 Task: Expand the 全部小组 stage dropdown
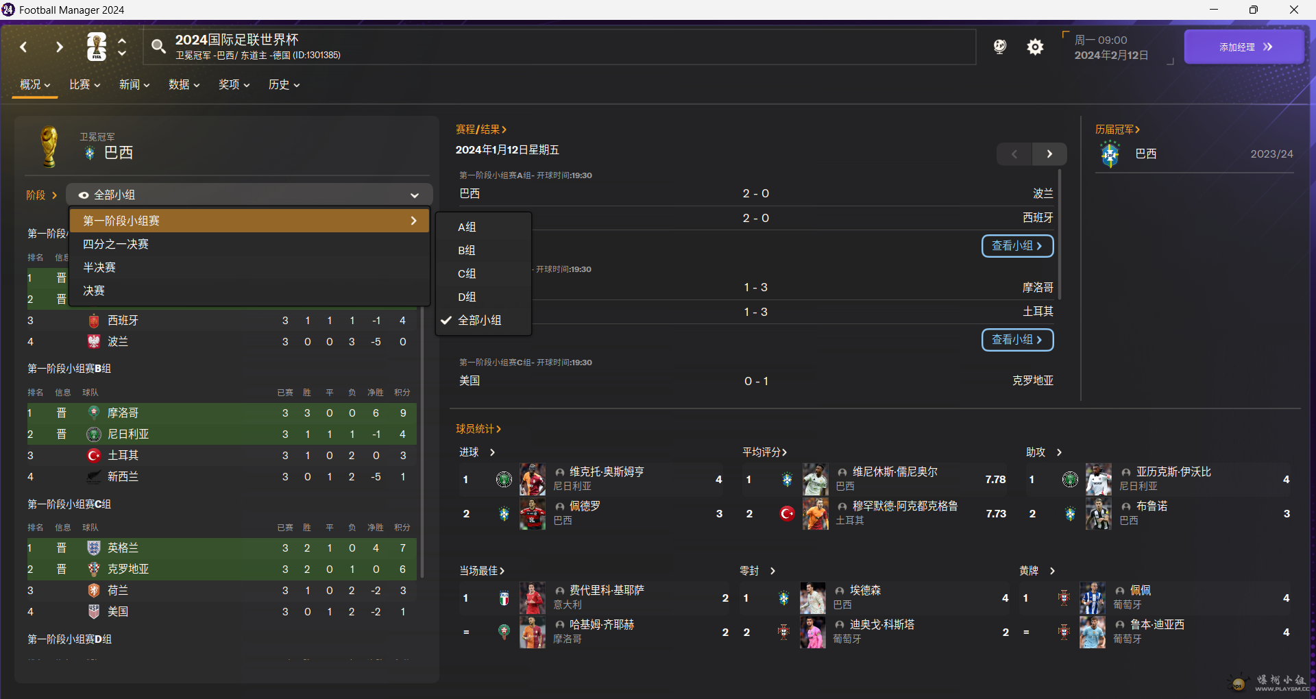(249, 195)
